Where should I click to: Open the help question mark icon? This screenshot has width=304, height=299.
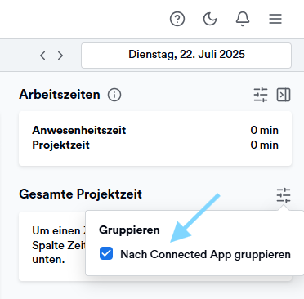tap(177, 19)
